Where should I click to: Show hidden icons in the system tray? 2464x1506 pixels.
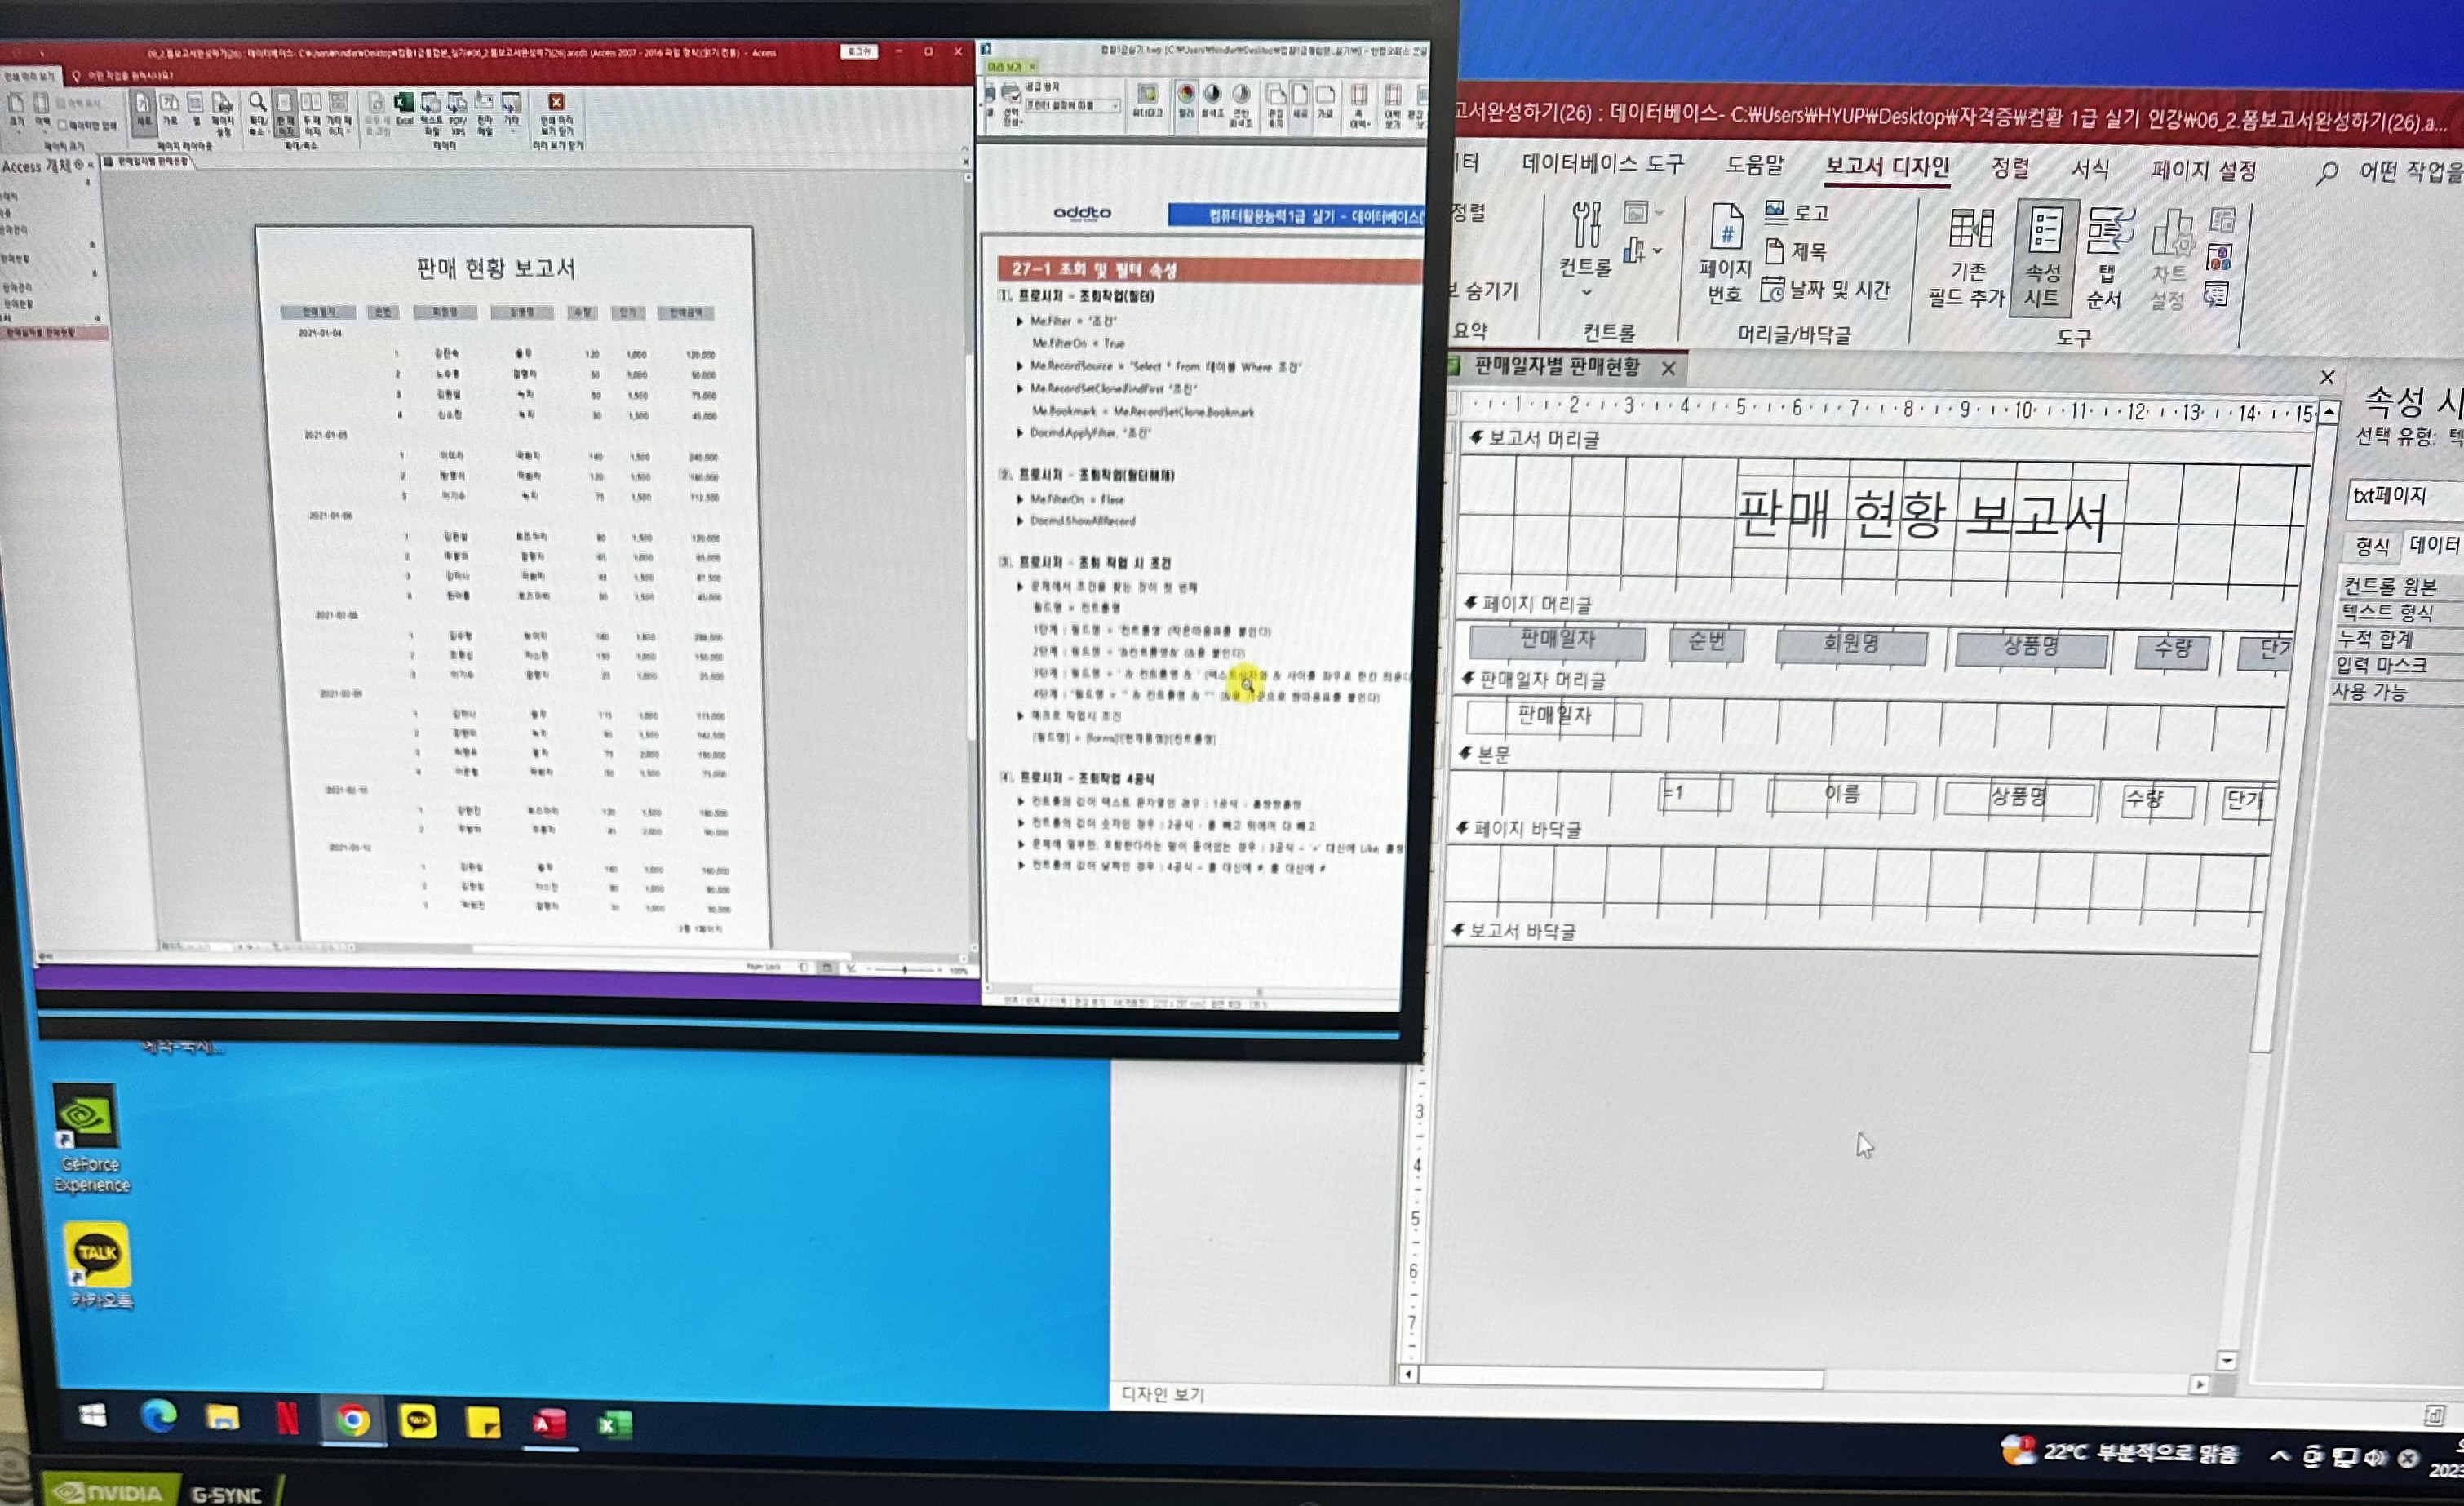click(x=2278, y=1455)
